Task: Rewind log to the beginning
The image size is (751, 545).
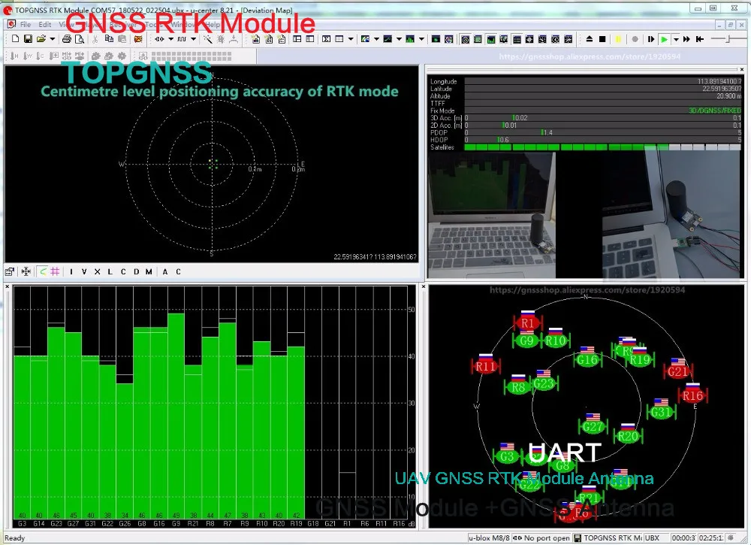Action: (x=700, y=39)
